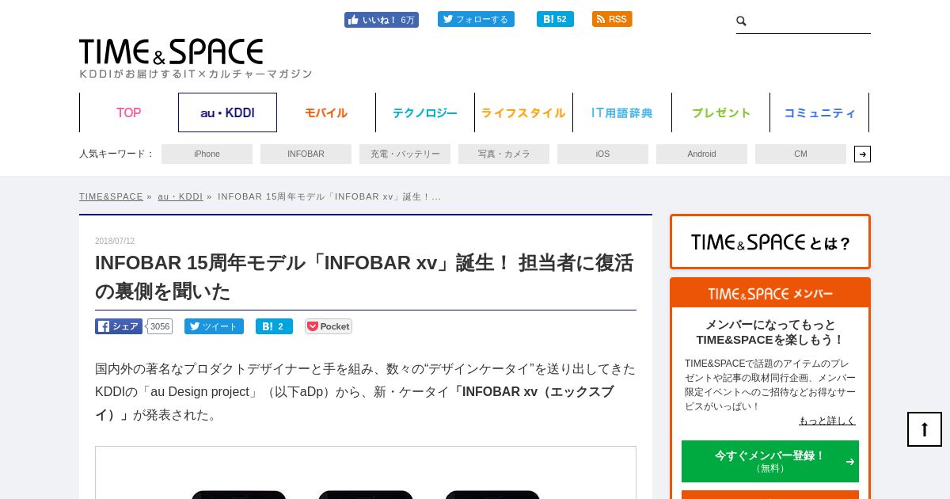Show more keywords with the arrow button
950x499 pixels.
tap(862, 154)
